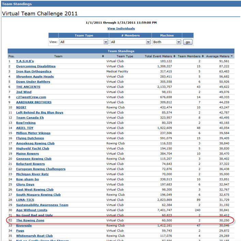241x241 pixels.
Task: Sort by Total Event Meters arrows
Action: (x=174, y=56)
